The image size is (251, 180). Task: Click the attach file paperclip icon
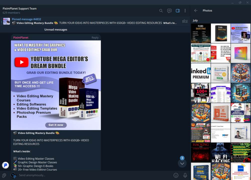coord(4,175)
